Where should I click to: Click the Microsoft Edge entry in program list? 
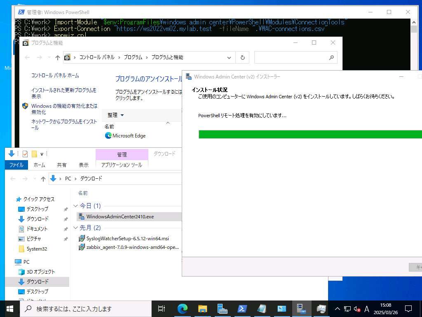click(x=125, y=135)
